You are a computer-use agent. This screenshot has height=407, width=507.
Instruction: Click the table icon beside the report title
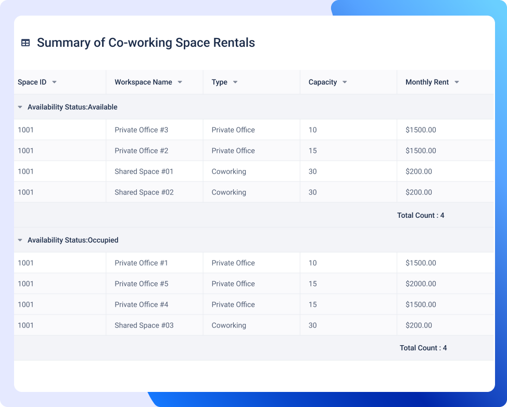coord(26,43)
